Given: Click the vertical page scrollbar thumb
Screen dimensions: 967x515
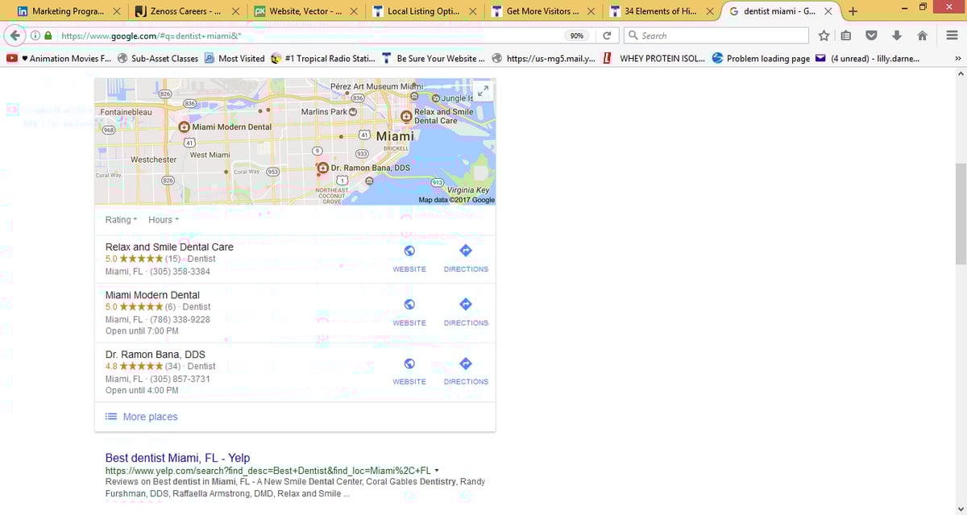Looking at the screenshot, I should 960,214.
